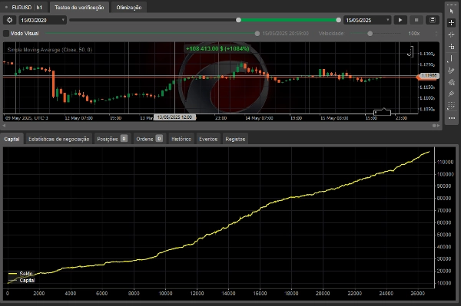
Task: Click the 15/05/2025 20:59:00 timestamp
Action: 286,34
